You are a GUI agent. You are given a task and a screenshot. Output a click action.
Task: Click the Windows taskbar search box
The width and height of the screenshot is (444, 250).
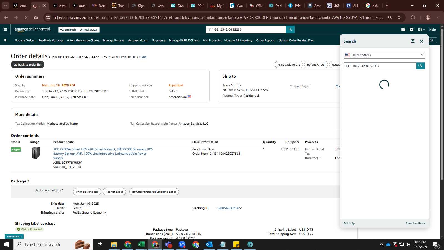click(53, 244)
